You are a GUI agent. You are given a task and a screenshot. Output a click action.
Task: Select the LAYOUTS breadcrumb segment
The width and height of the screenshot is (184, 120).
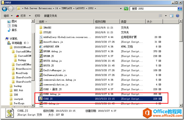coord(80,8)
